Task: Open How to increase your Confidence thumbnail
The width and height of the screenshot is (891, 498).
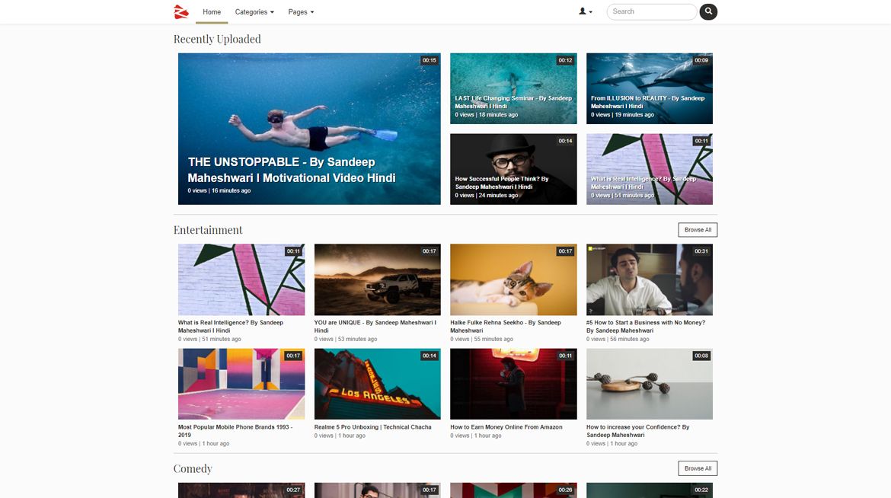Action: click(649, 384)
